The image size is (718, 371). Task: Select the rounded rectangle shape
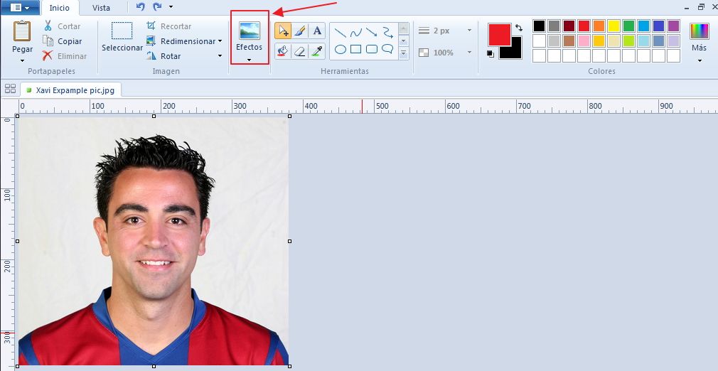click(x=372, y=49)
